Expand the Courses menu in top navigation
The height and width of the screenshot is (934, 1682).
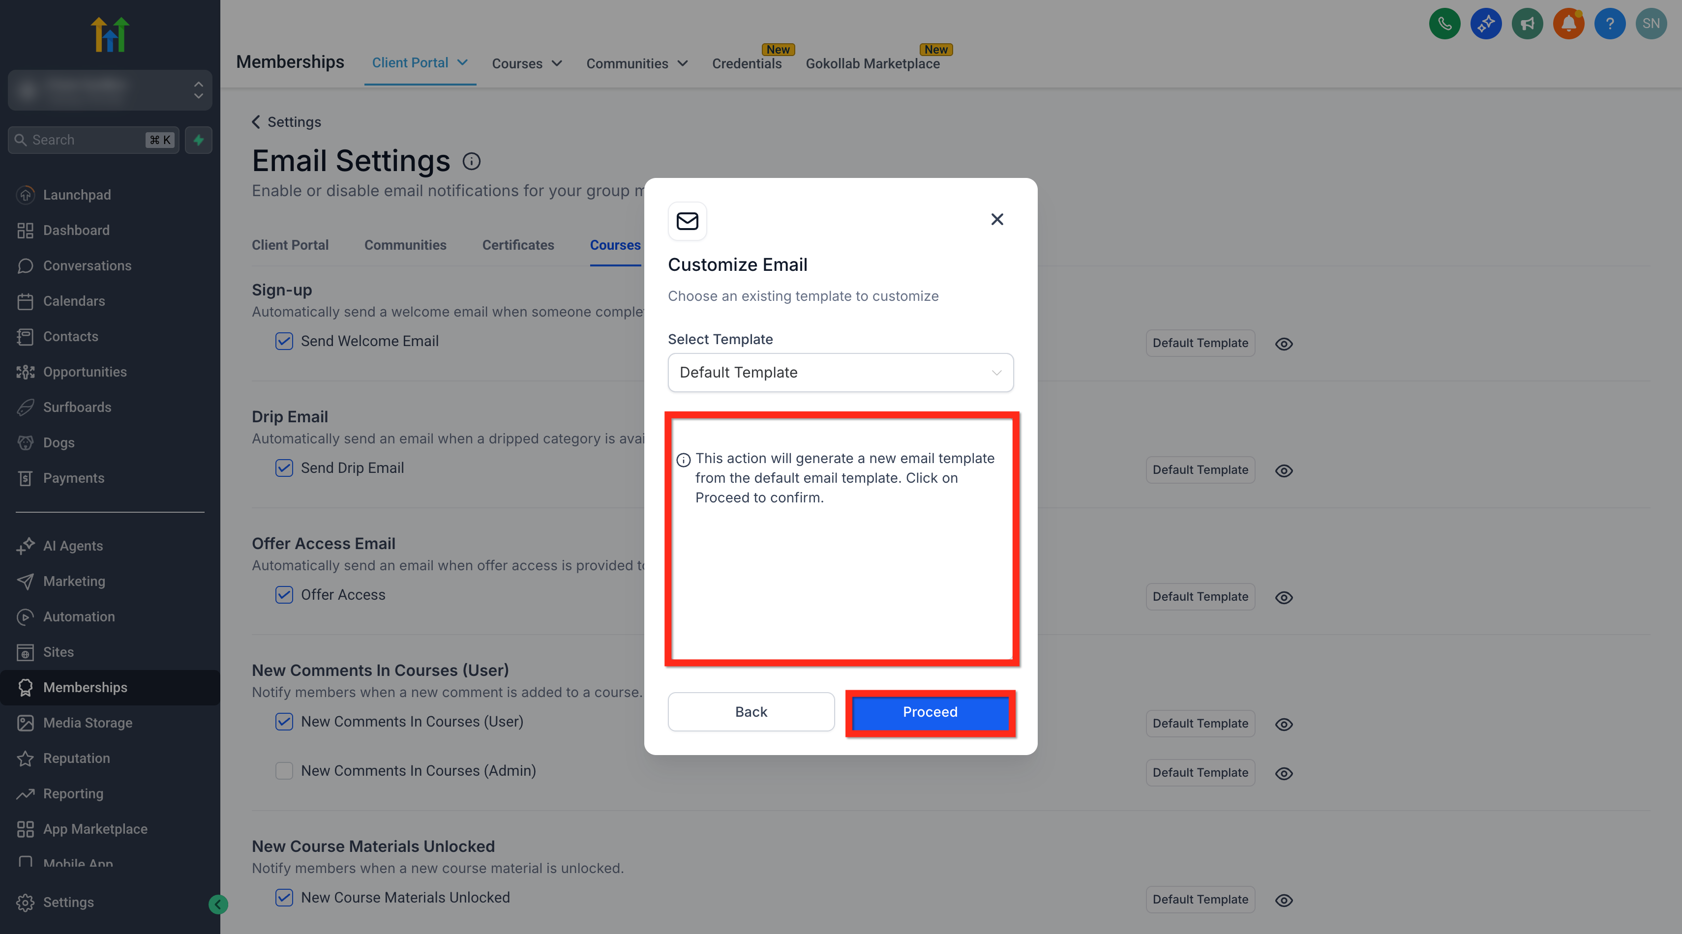527,63
